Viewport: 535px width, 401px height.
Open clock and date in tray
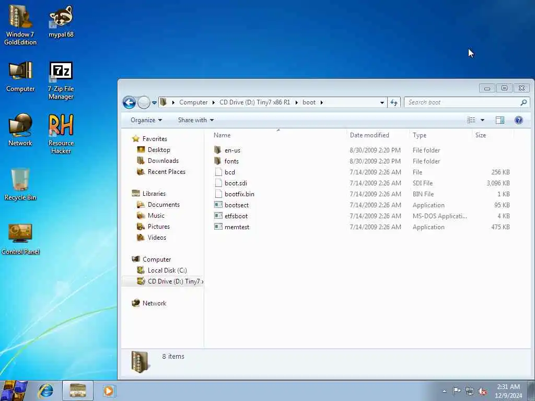[508, 391]
